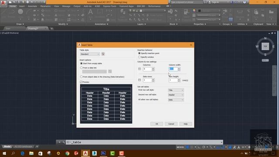Viewport: 279px width, 157px height.
Task: Open All other row cell styles dropdown
Action: tap(176, 100)
